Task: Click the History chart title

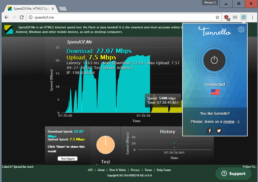Action: [168, 132]
